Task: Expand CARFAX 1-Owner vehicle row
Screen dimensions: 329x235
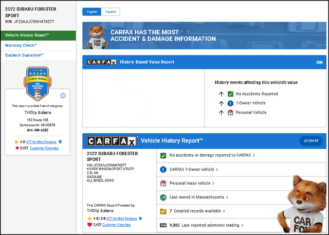Action: [x=241, y=170]
